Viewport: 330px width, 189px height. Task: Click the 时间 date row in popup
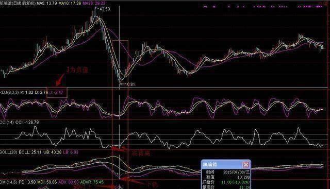point(226,172)
